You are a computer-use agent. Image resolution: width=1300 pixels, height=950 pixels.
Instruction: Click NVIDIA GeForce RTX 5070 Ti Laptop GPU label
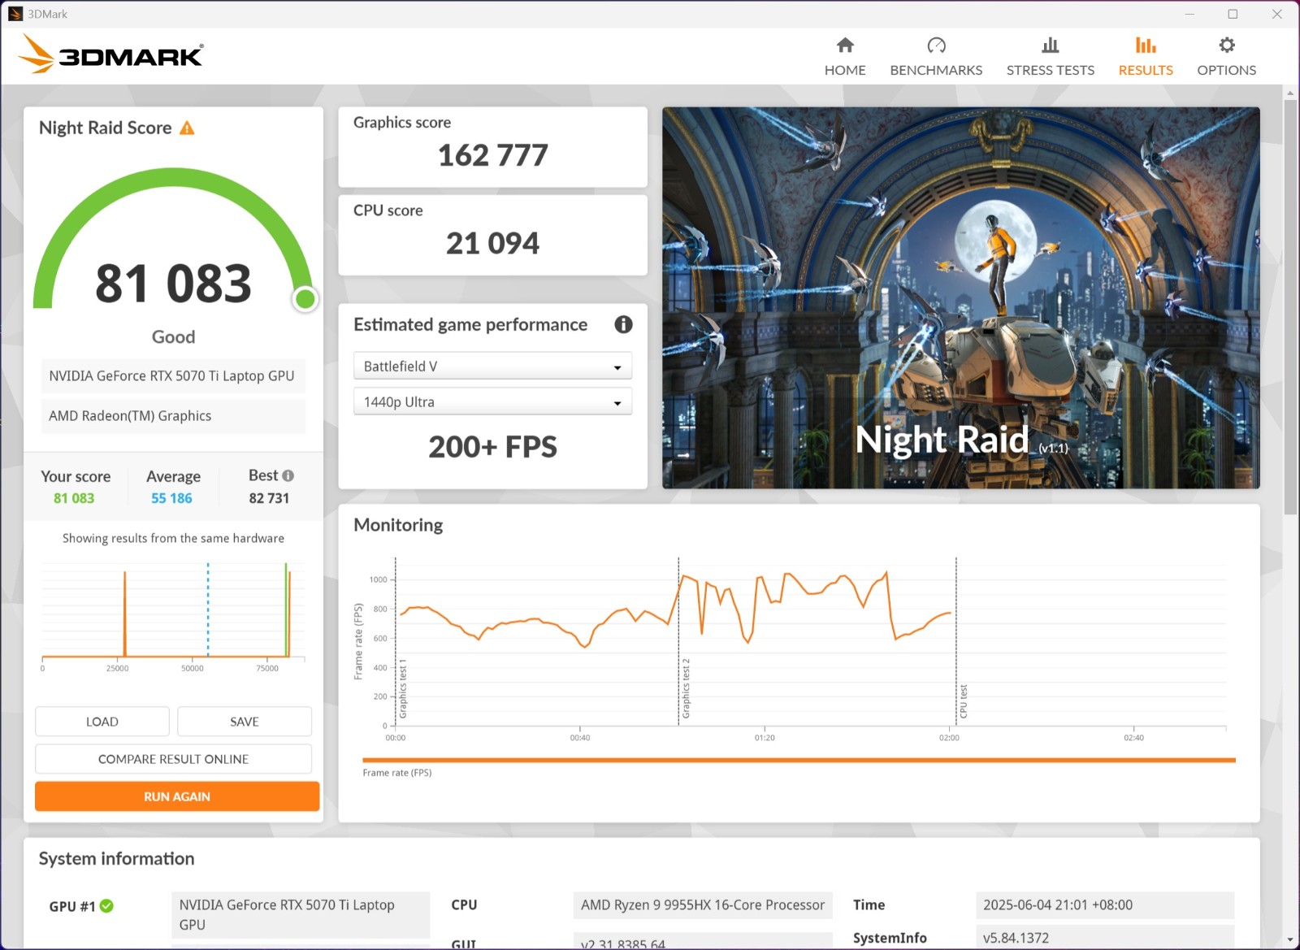tap(172, 375)
